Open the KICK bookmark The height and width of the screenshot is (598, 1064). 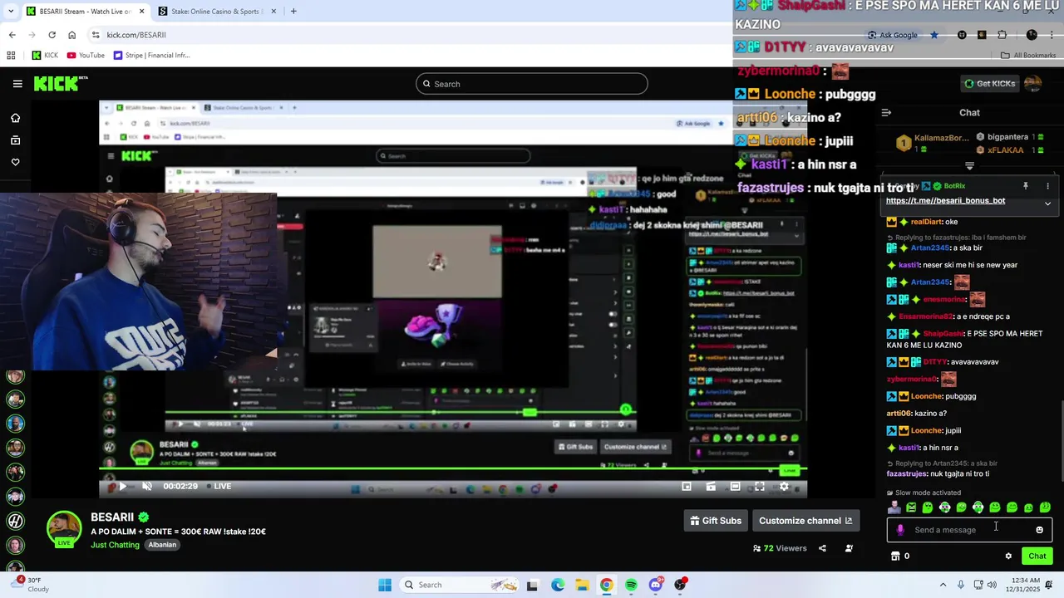click(45, 56)
